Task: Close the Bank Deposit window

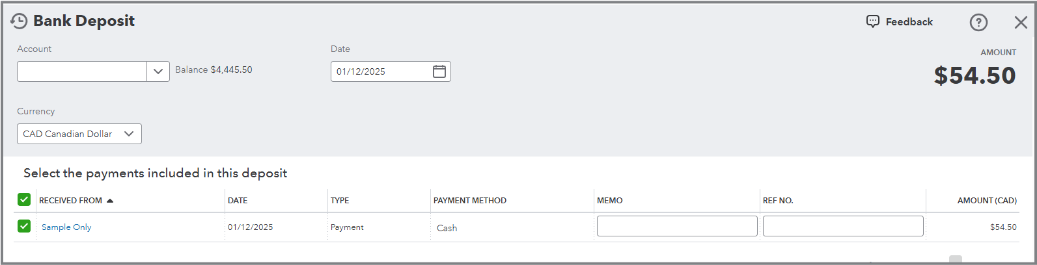Action: tap(1021, 22)
